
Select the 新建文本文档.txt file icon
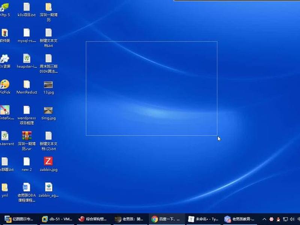(49, 33)
